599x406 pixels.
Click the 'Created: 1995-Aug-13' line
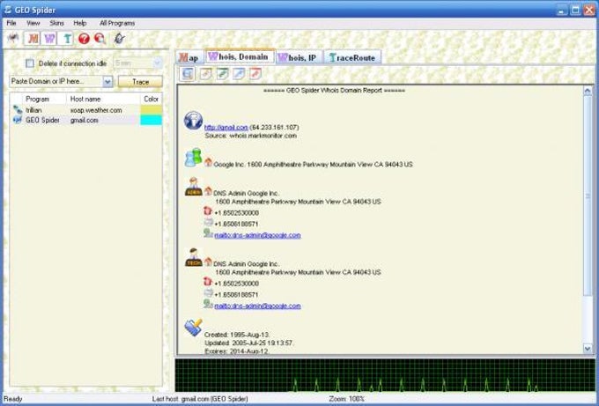pyautogui.click(x=237, y=335)
